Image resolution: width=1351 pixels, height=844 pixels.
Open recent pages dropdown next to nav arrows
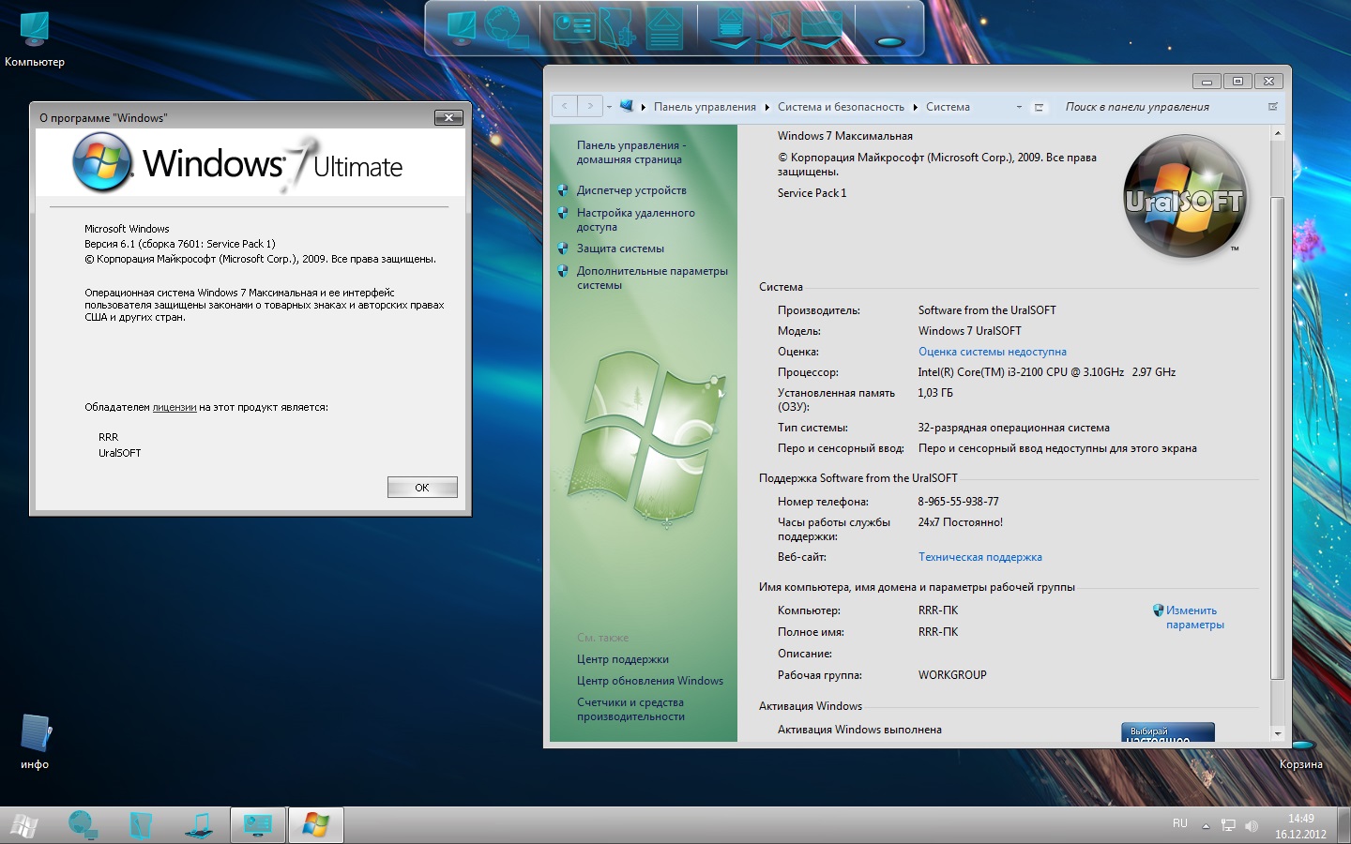click(609, 107)
